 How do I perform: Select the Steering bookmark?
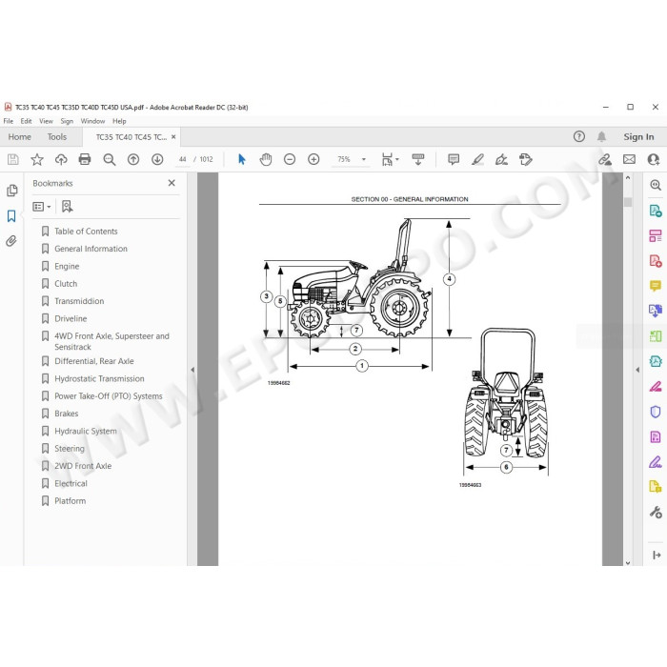[70, 449]
